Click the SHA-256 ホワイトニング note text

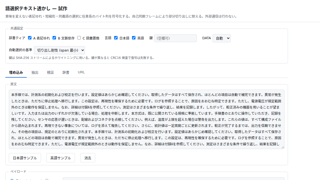coord(82,58)
